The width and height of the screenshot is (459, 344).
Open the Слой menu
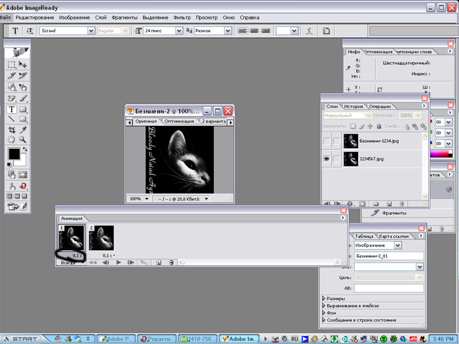pyautogui.click(x=100, y=18)
